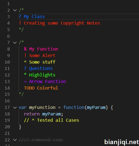
Task: Click the "* Highlights" comment
Action: point(40,75)
